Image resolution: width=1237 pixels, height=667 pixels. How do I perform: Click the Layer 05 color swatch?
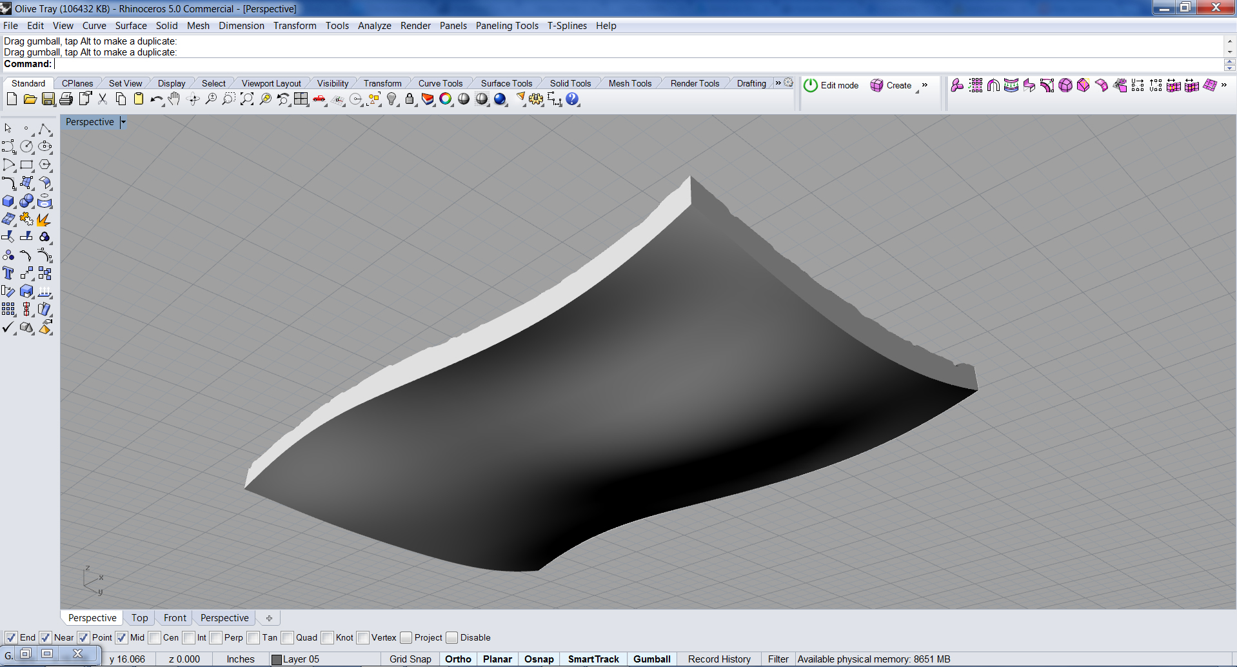point(277,659)
